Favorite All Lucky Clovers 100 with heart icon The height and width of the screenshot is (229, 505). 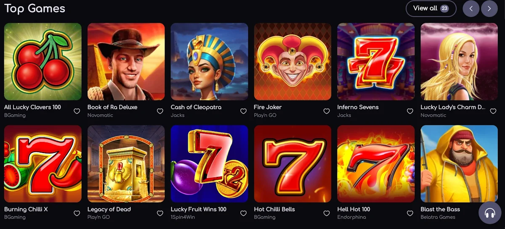coord(77,111)
